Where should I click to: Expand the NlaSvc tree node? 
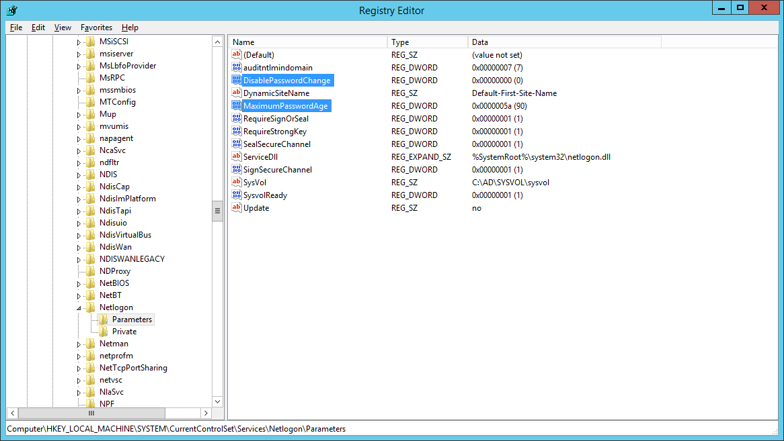pos(79,393)
